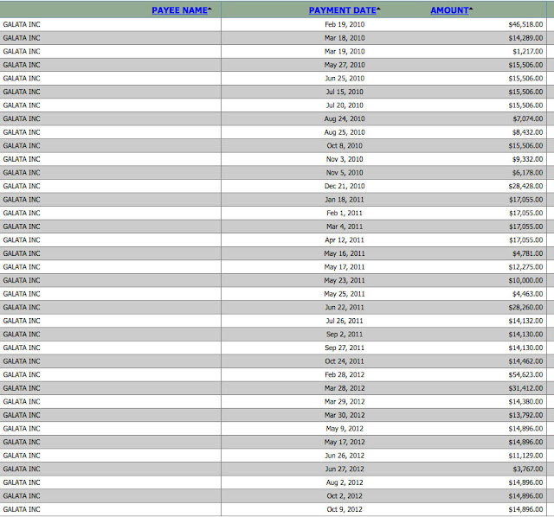
Task: Click the date Mar 30, 2012
Action: (x=345, y=415)
